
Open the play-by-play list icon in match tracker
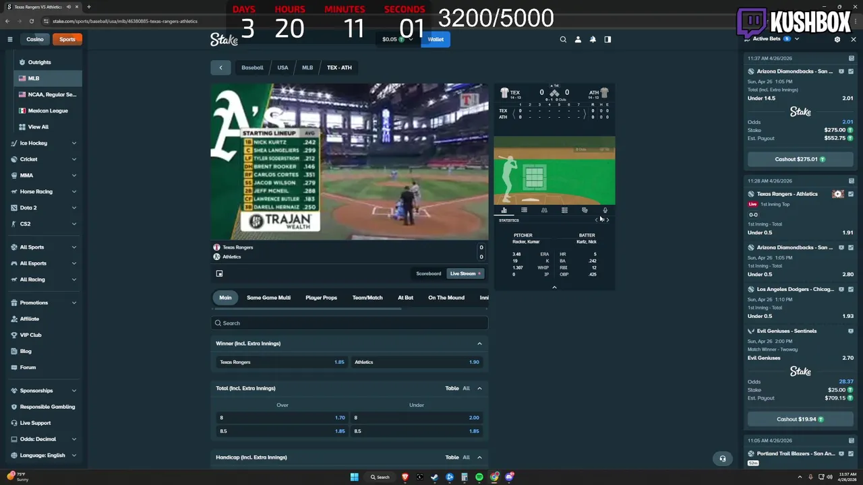[x=524, y=210]
